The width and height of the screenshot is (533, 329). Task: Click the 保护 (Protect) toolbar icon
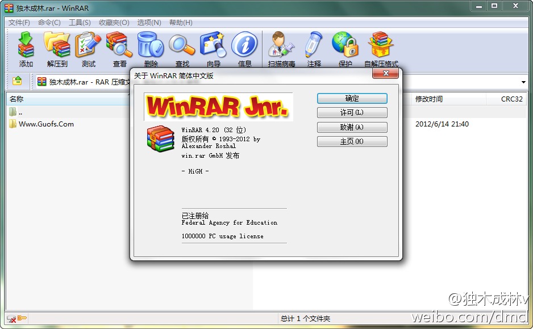click(x=345, y=44)
